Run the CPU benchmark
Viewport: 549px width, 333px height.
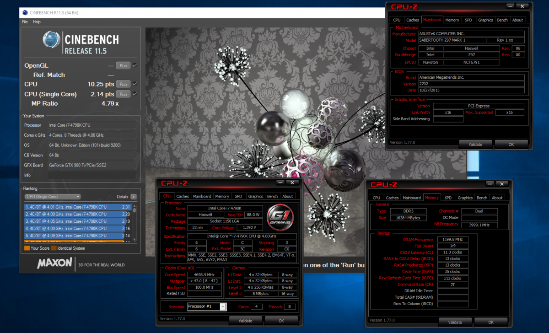123,84
